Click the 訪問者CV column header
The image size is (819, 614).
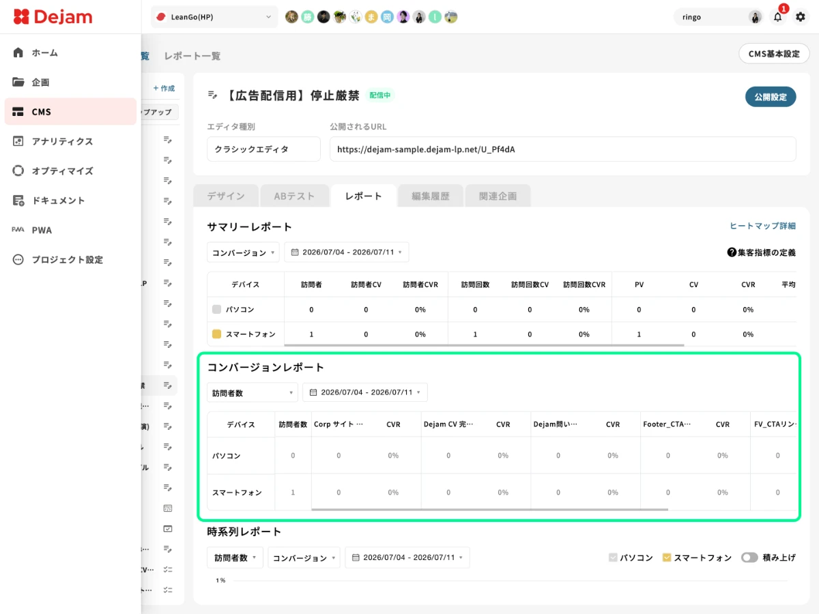pyautogui.click(x=366, y=284)
